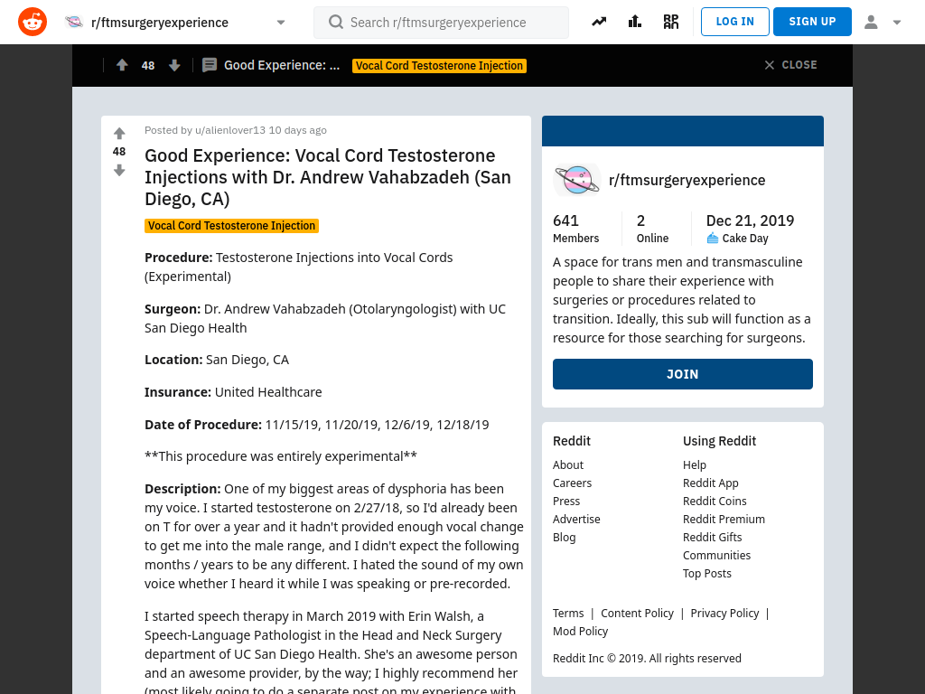Close the post overlay
This screenshot has height=694, width=925.
[x=790, y=65]
